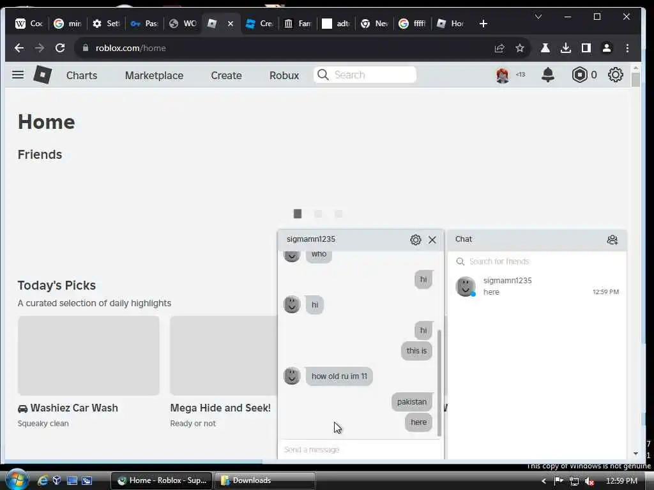This screenshot has width=654, height=490.
Task: Open the Marketplace page
Action: tap(154, 75)
